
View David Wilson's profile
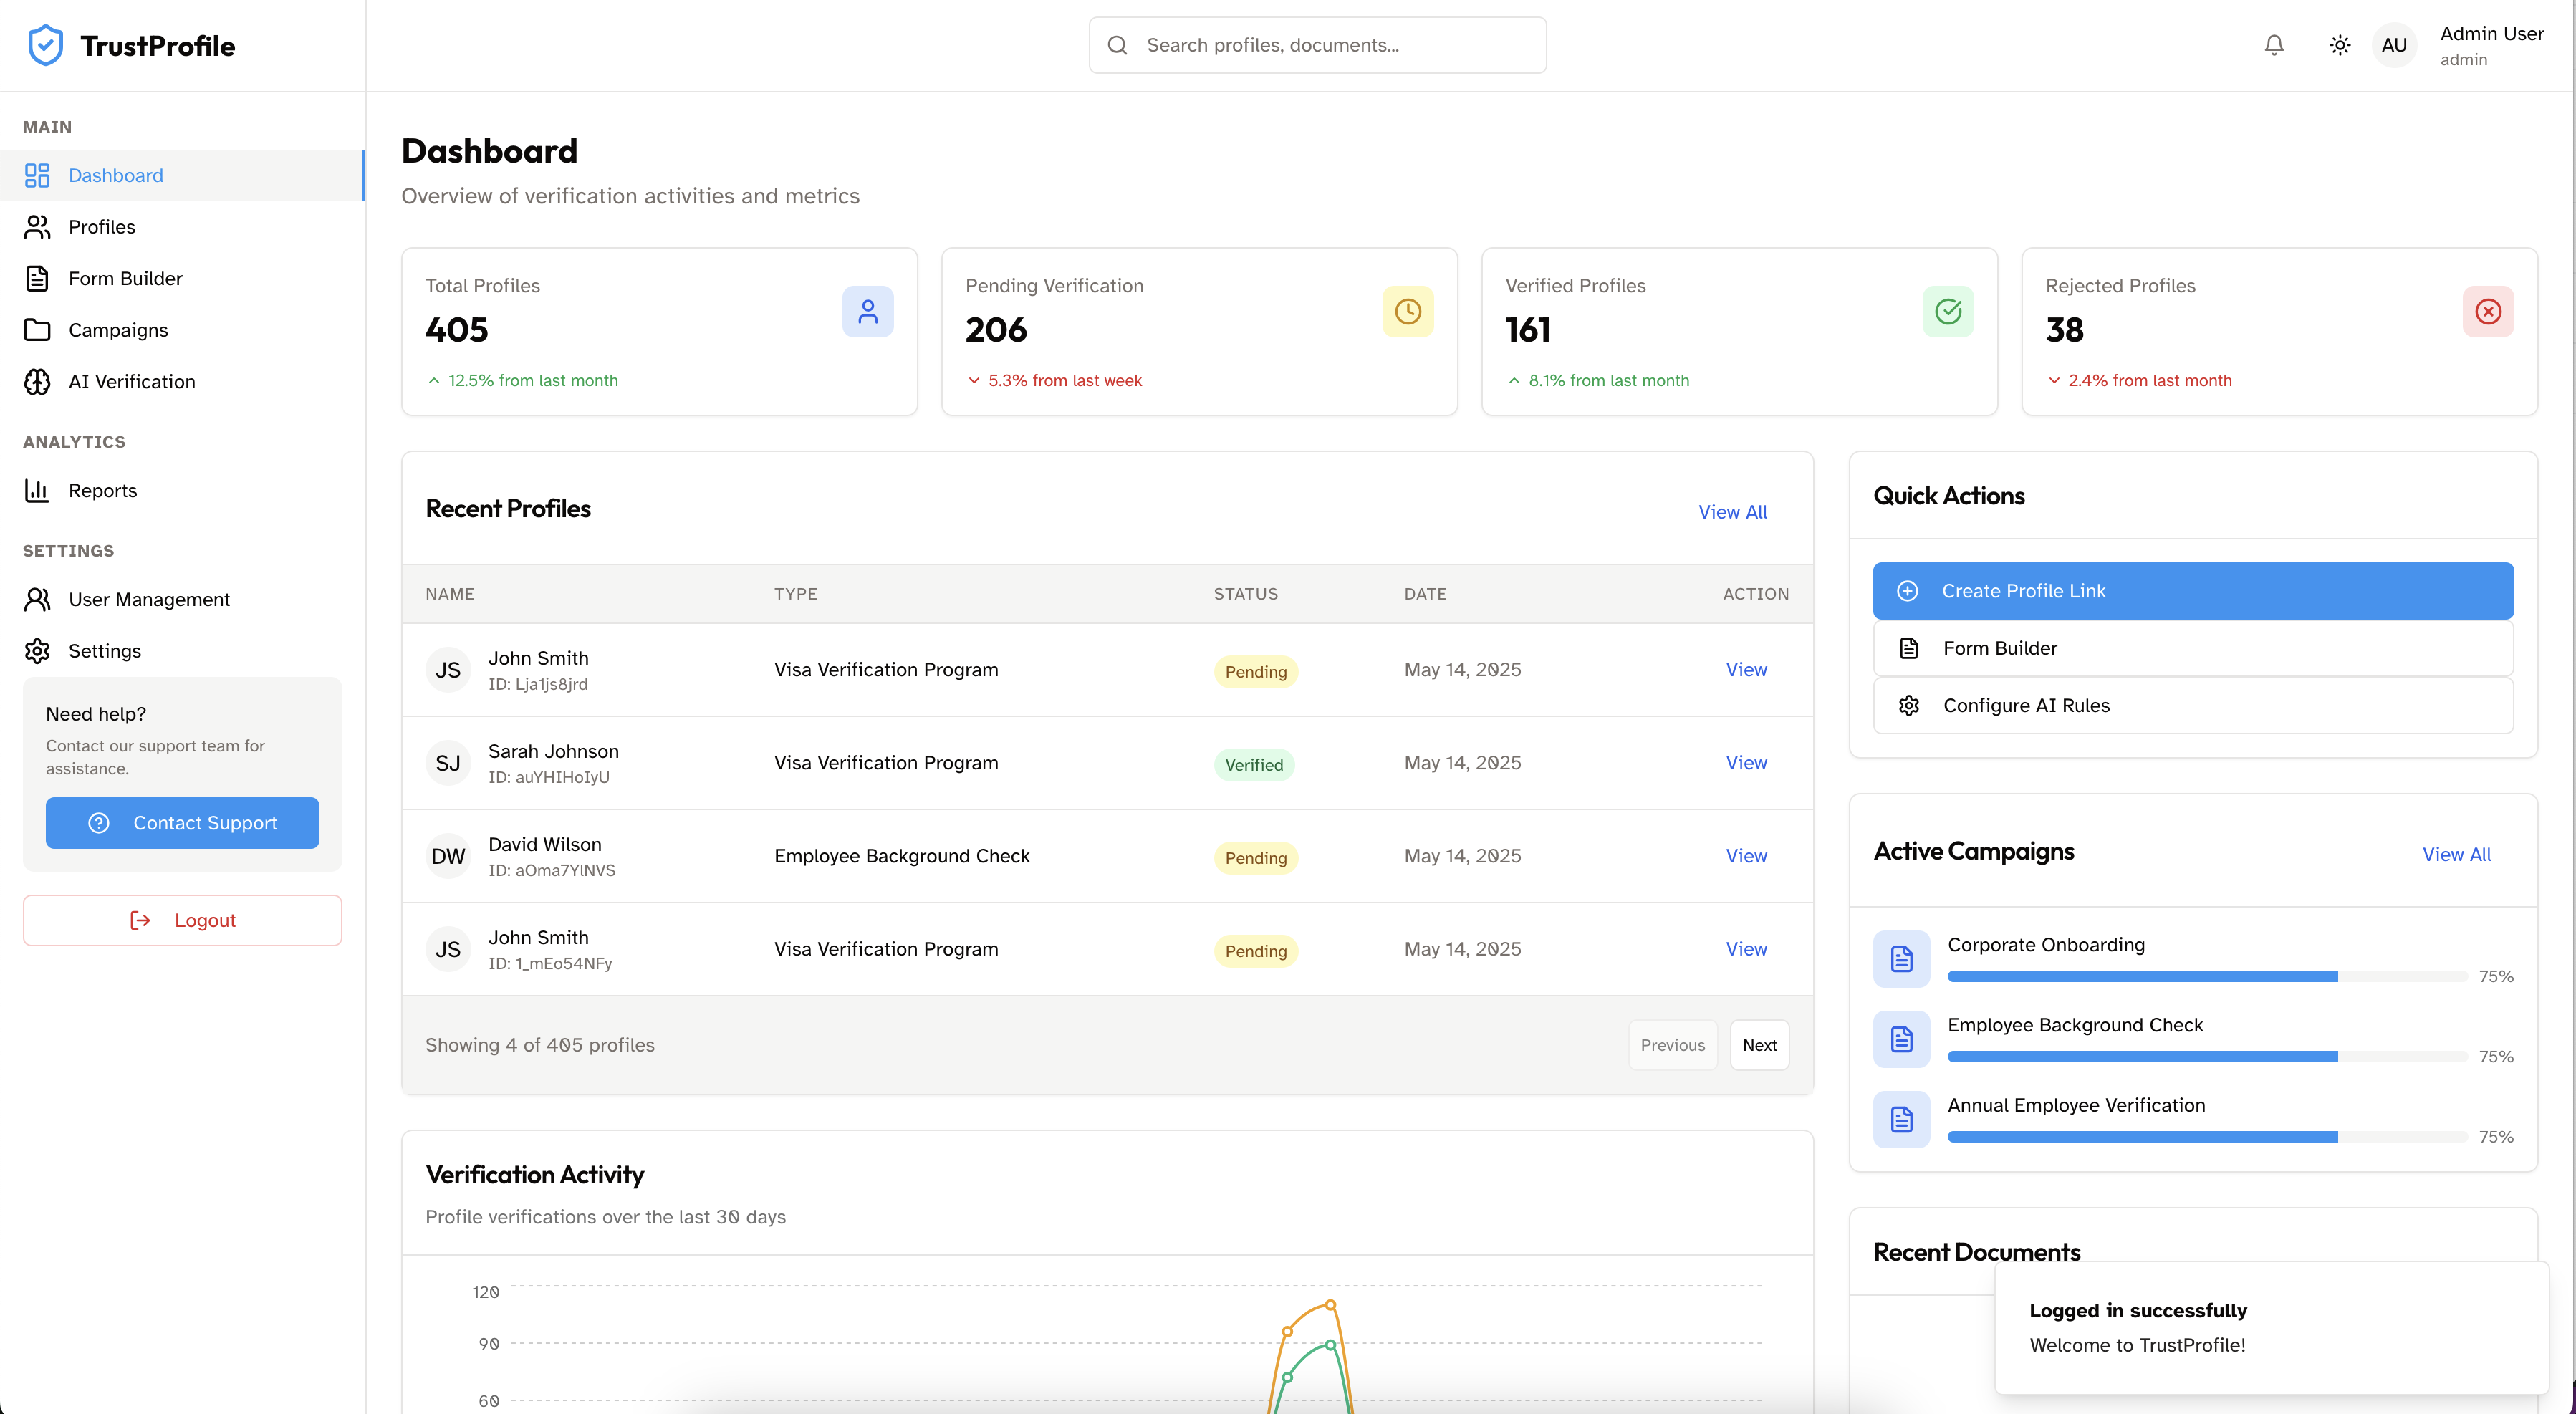[x=1746, y=856]
